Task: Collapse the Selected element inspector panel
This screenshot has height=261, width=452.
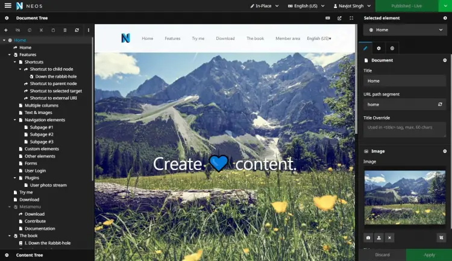Action: [x=445, y=18]
